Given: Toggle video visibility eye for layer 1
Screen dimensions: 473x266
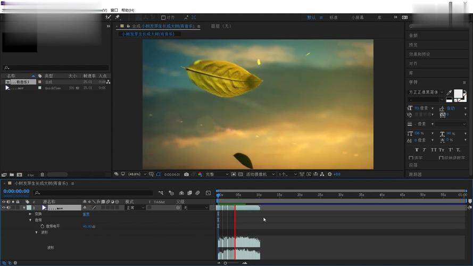Looking at the screenshot, I should [x=4, y=207].
